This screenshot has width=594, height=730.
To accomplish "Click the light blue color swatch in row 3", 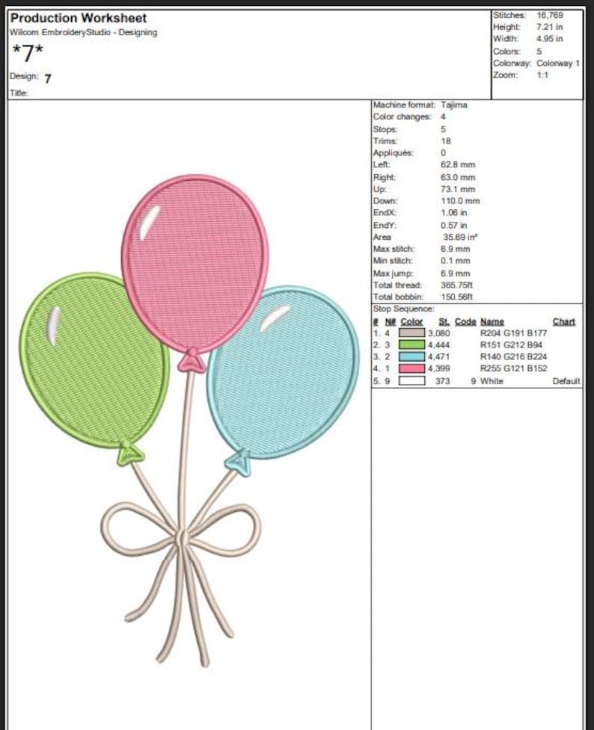I will coord(411,356).
